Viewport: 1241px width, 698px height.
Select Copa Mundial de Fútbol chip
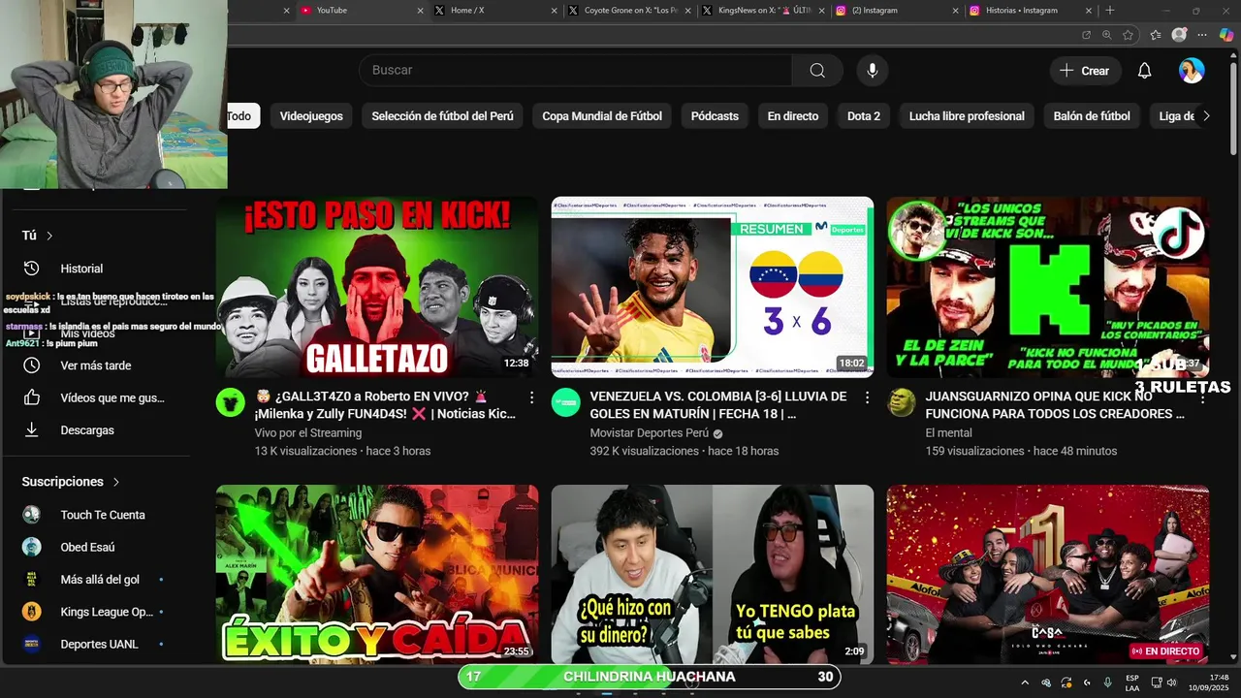pos(602,116)
